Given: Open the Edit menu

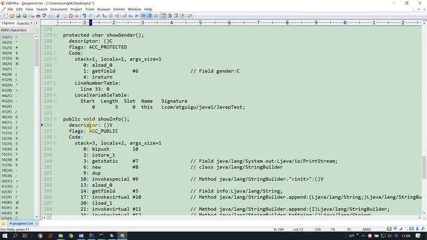Looking at the screenshot, I should tap(19, 9).
